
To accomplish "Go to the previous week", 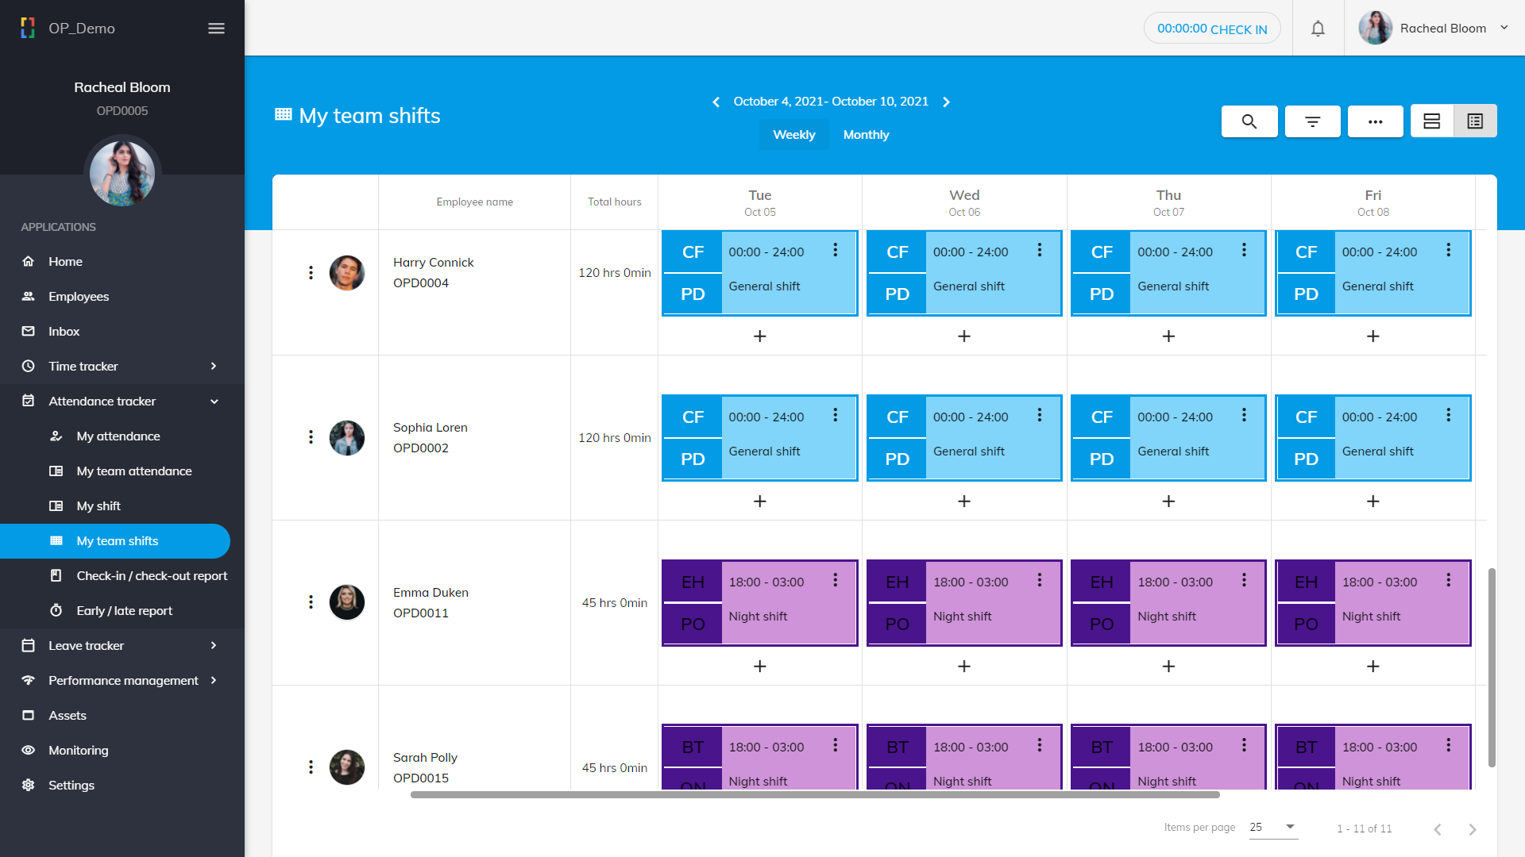I will click(716, 102).
